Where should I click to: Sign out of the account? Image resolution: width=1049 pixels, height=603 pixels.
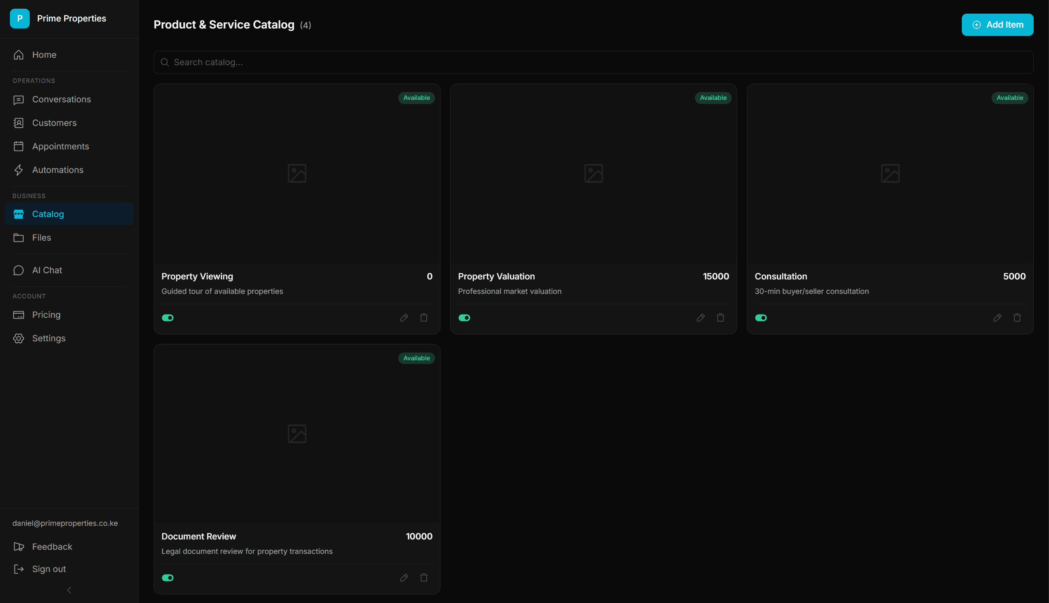click(x=49, y=569)
